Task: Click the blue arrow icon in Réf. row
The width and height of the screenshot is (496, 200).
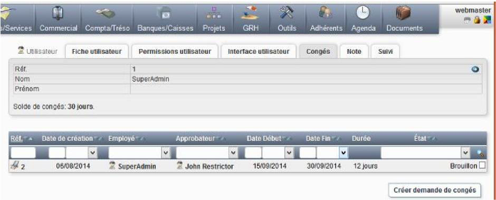Action: 475,69
